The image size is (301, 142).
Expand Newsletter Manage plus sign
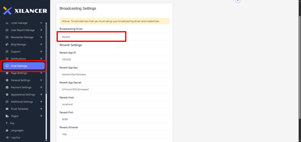tap(41, 37)
